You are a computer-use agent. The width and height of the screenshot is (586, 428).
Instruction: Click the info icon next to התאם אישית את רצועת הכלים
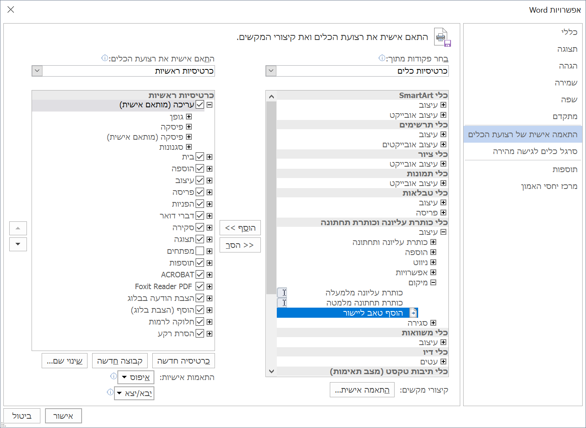105,58
